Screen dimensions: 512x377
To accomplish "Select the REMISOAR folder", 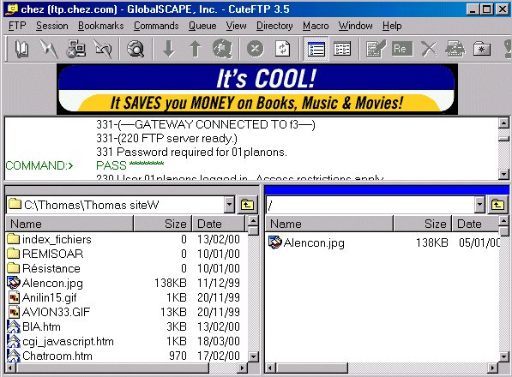I will coord(52,254).
